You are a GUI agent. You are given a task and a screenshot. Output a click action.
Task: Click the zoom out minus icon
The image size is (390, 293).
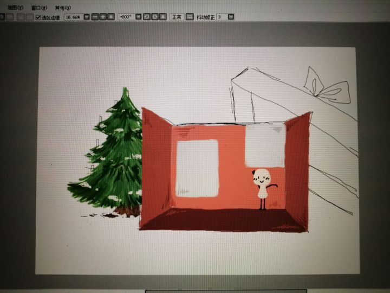pos(95,17)
